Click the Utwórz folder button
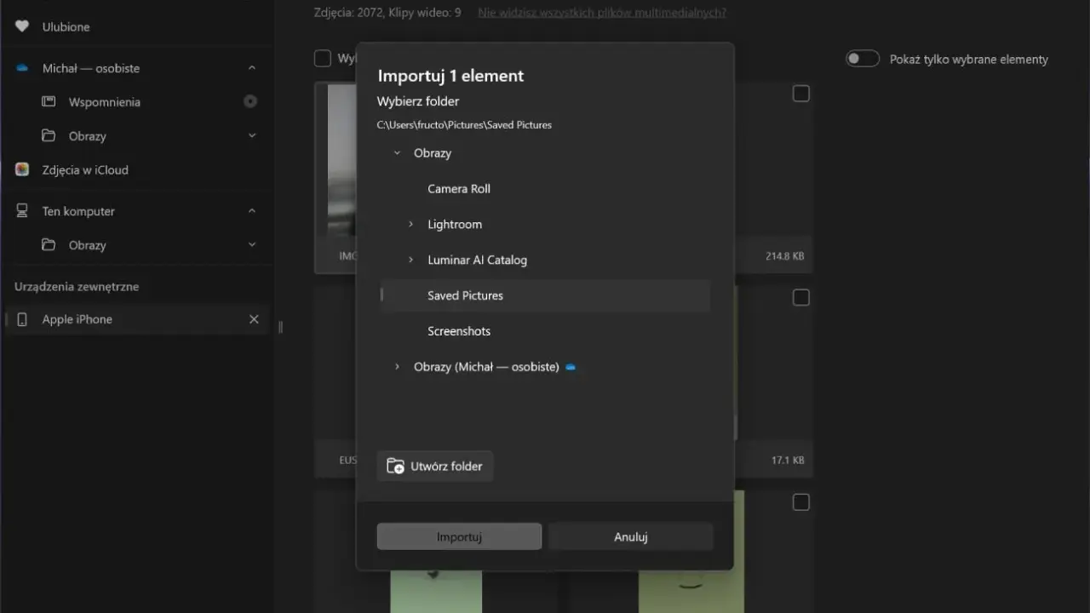The width and height of the screenshot is (1090, 613). pos(435,467)
